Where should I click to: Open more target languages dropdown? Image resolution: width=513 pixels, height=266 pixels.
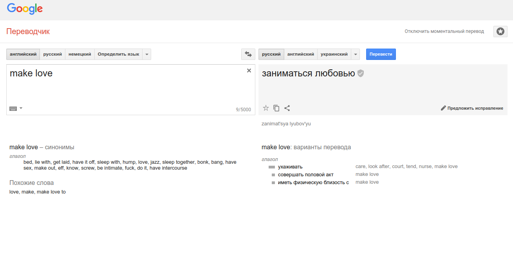356,54
